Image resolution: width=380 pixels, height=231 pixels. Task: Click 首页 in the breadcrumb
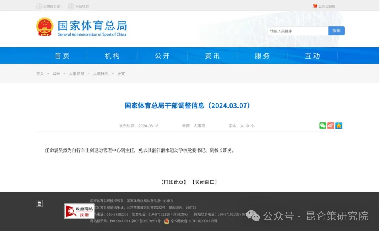coord(40,74)
